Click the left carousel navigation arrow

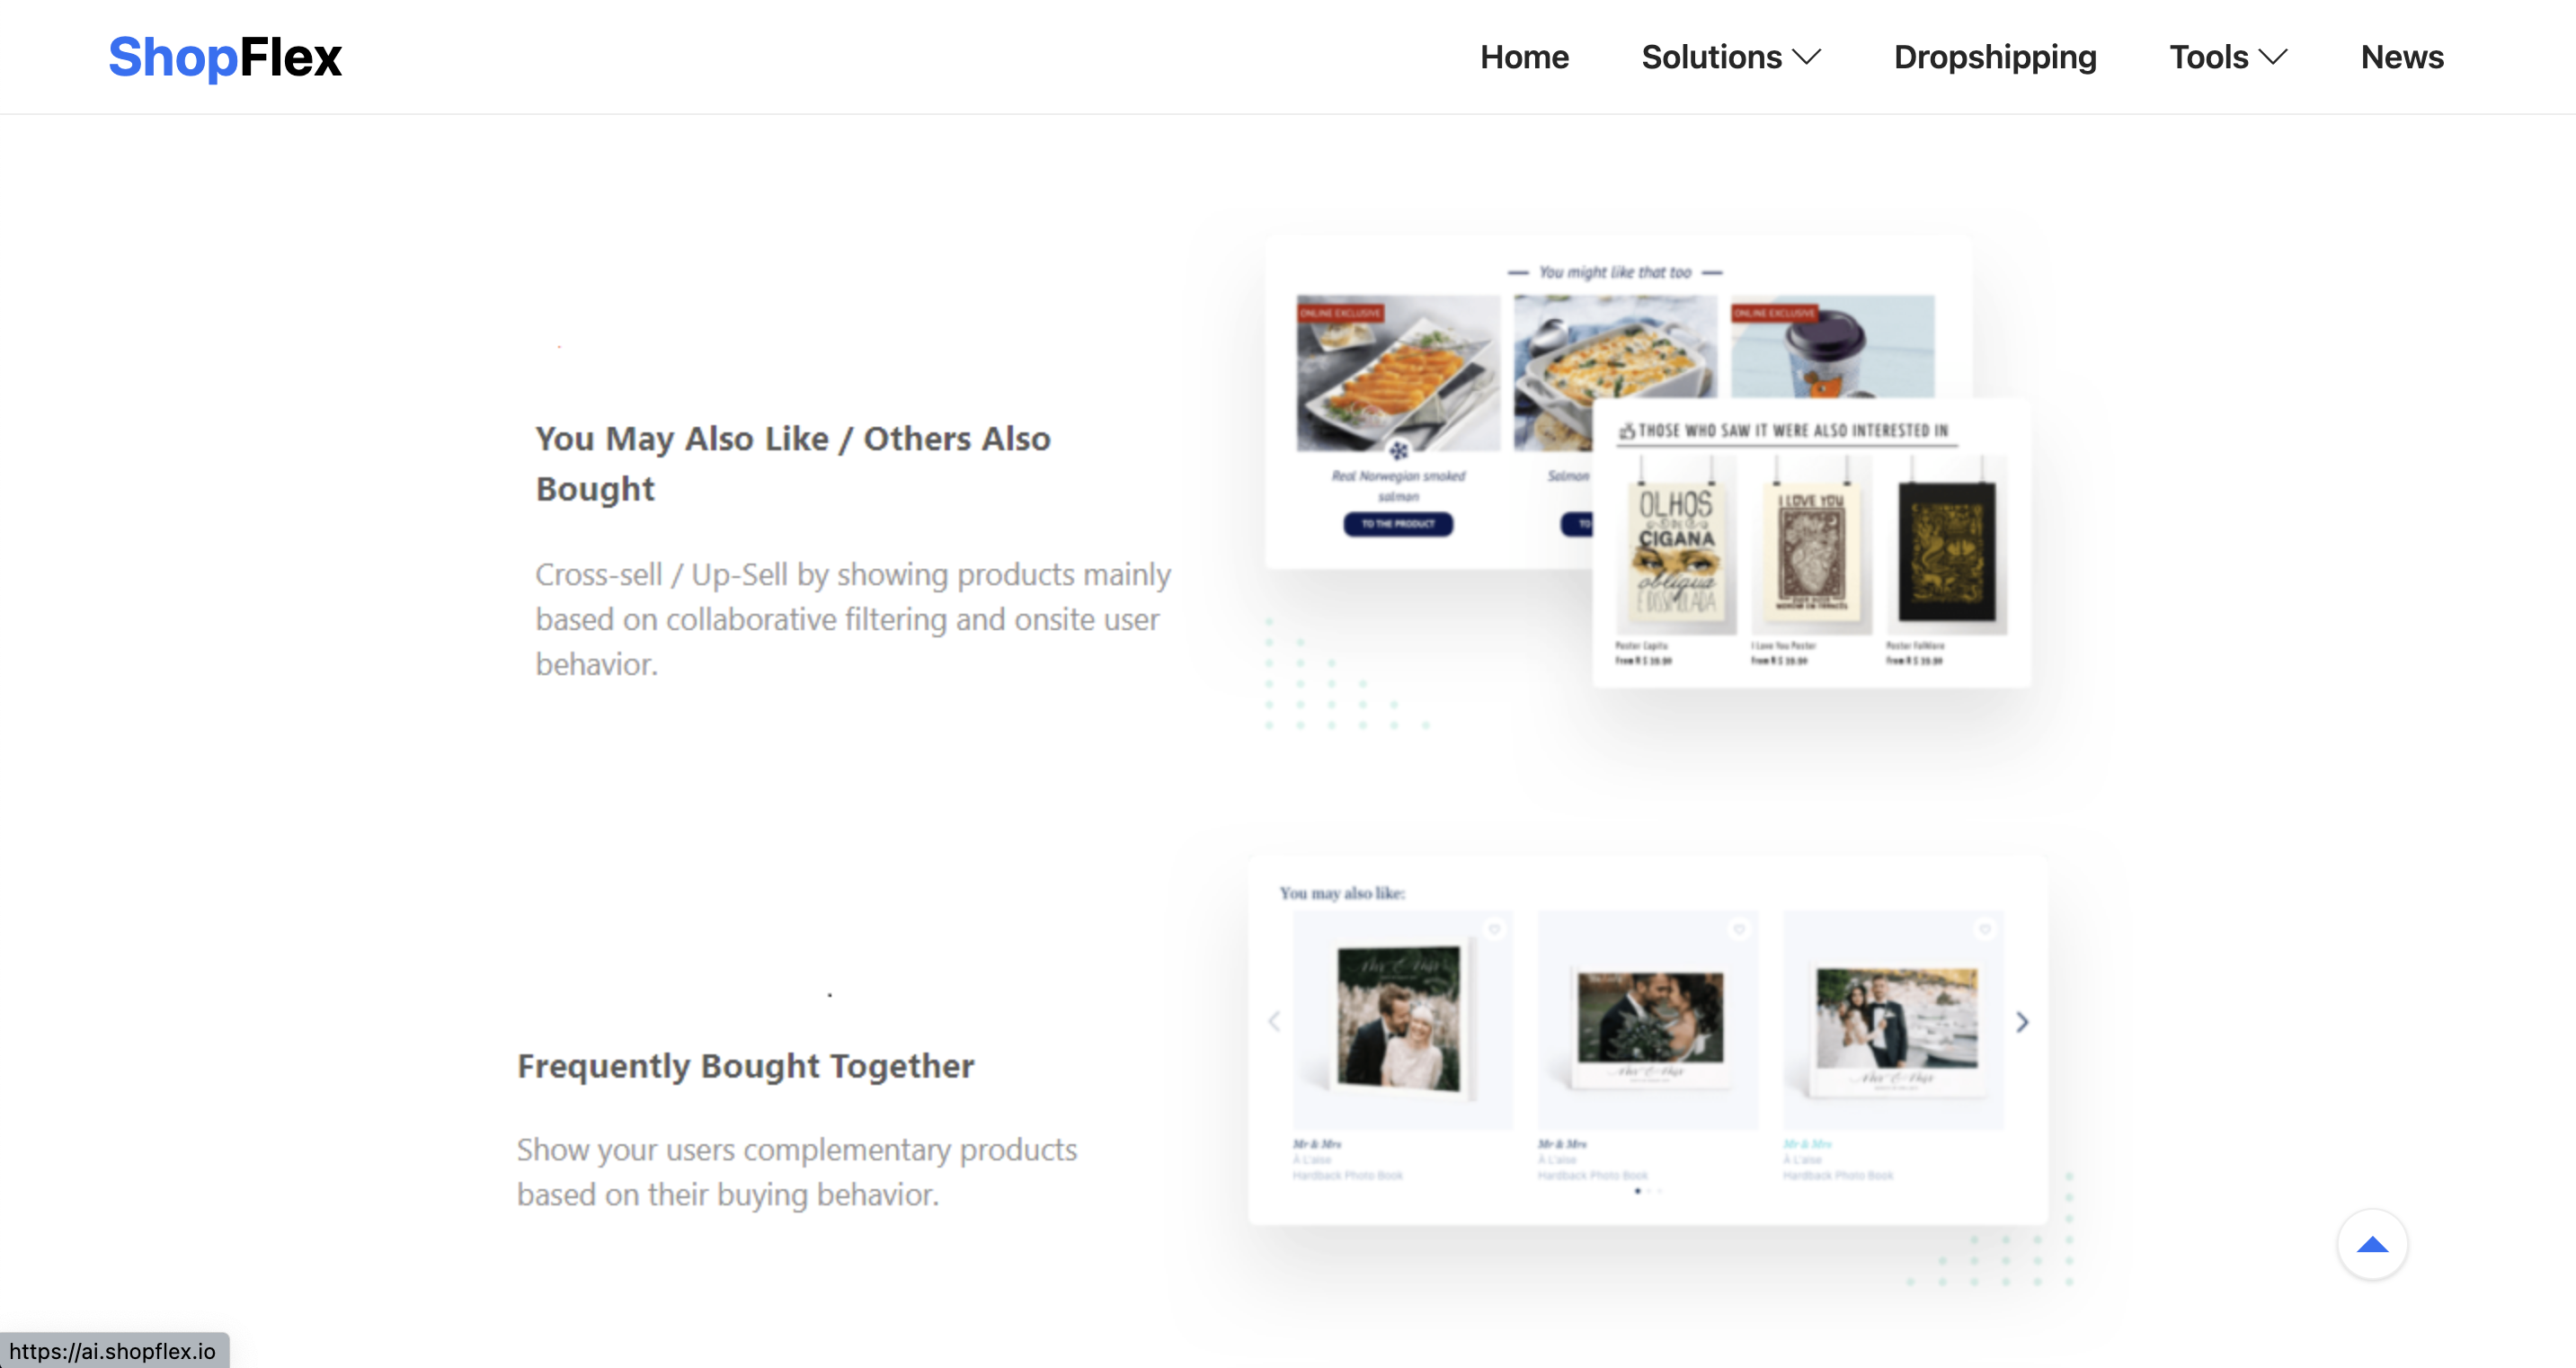point(1275,1020)
